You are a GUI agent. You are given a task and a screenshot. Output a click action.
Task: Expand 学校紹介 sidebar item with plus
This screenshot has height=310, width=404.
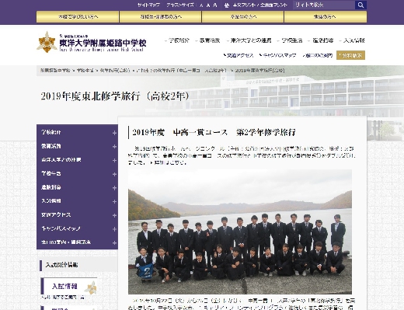(x=114, y=133)
